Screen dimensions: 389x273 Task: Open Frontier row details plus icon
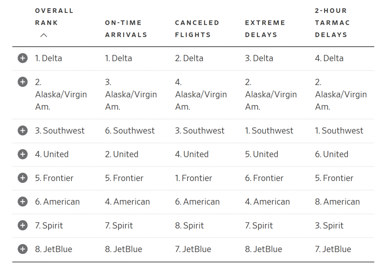click(x=22, y=178)
